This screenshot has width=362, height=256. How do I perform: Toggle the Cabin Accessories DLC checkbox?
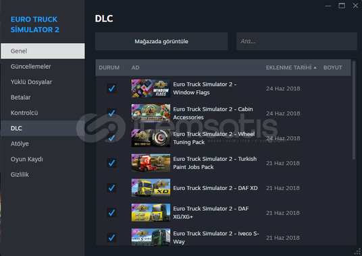click(111, 113)
